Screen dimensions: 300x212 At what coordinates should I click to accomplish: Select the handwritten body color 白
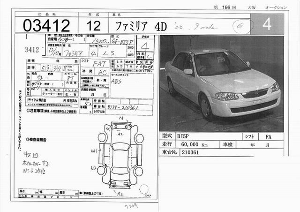click(x=40, y=78)
